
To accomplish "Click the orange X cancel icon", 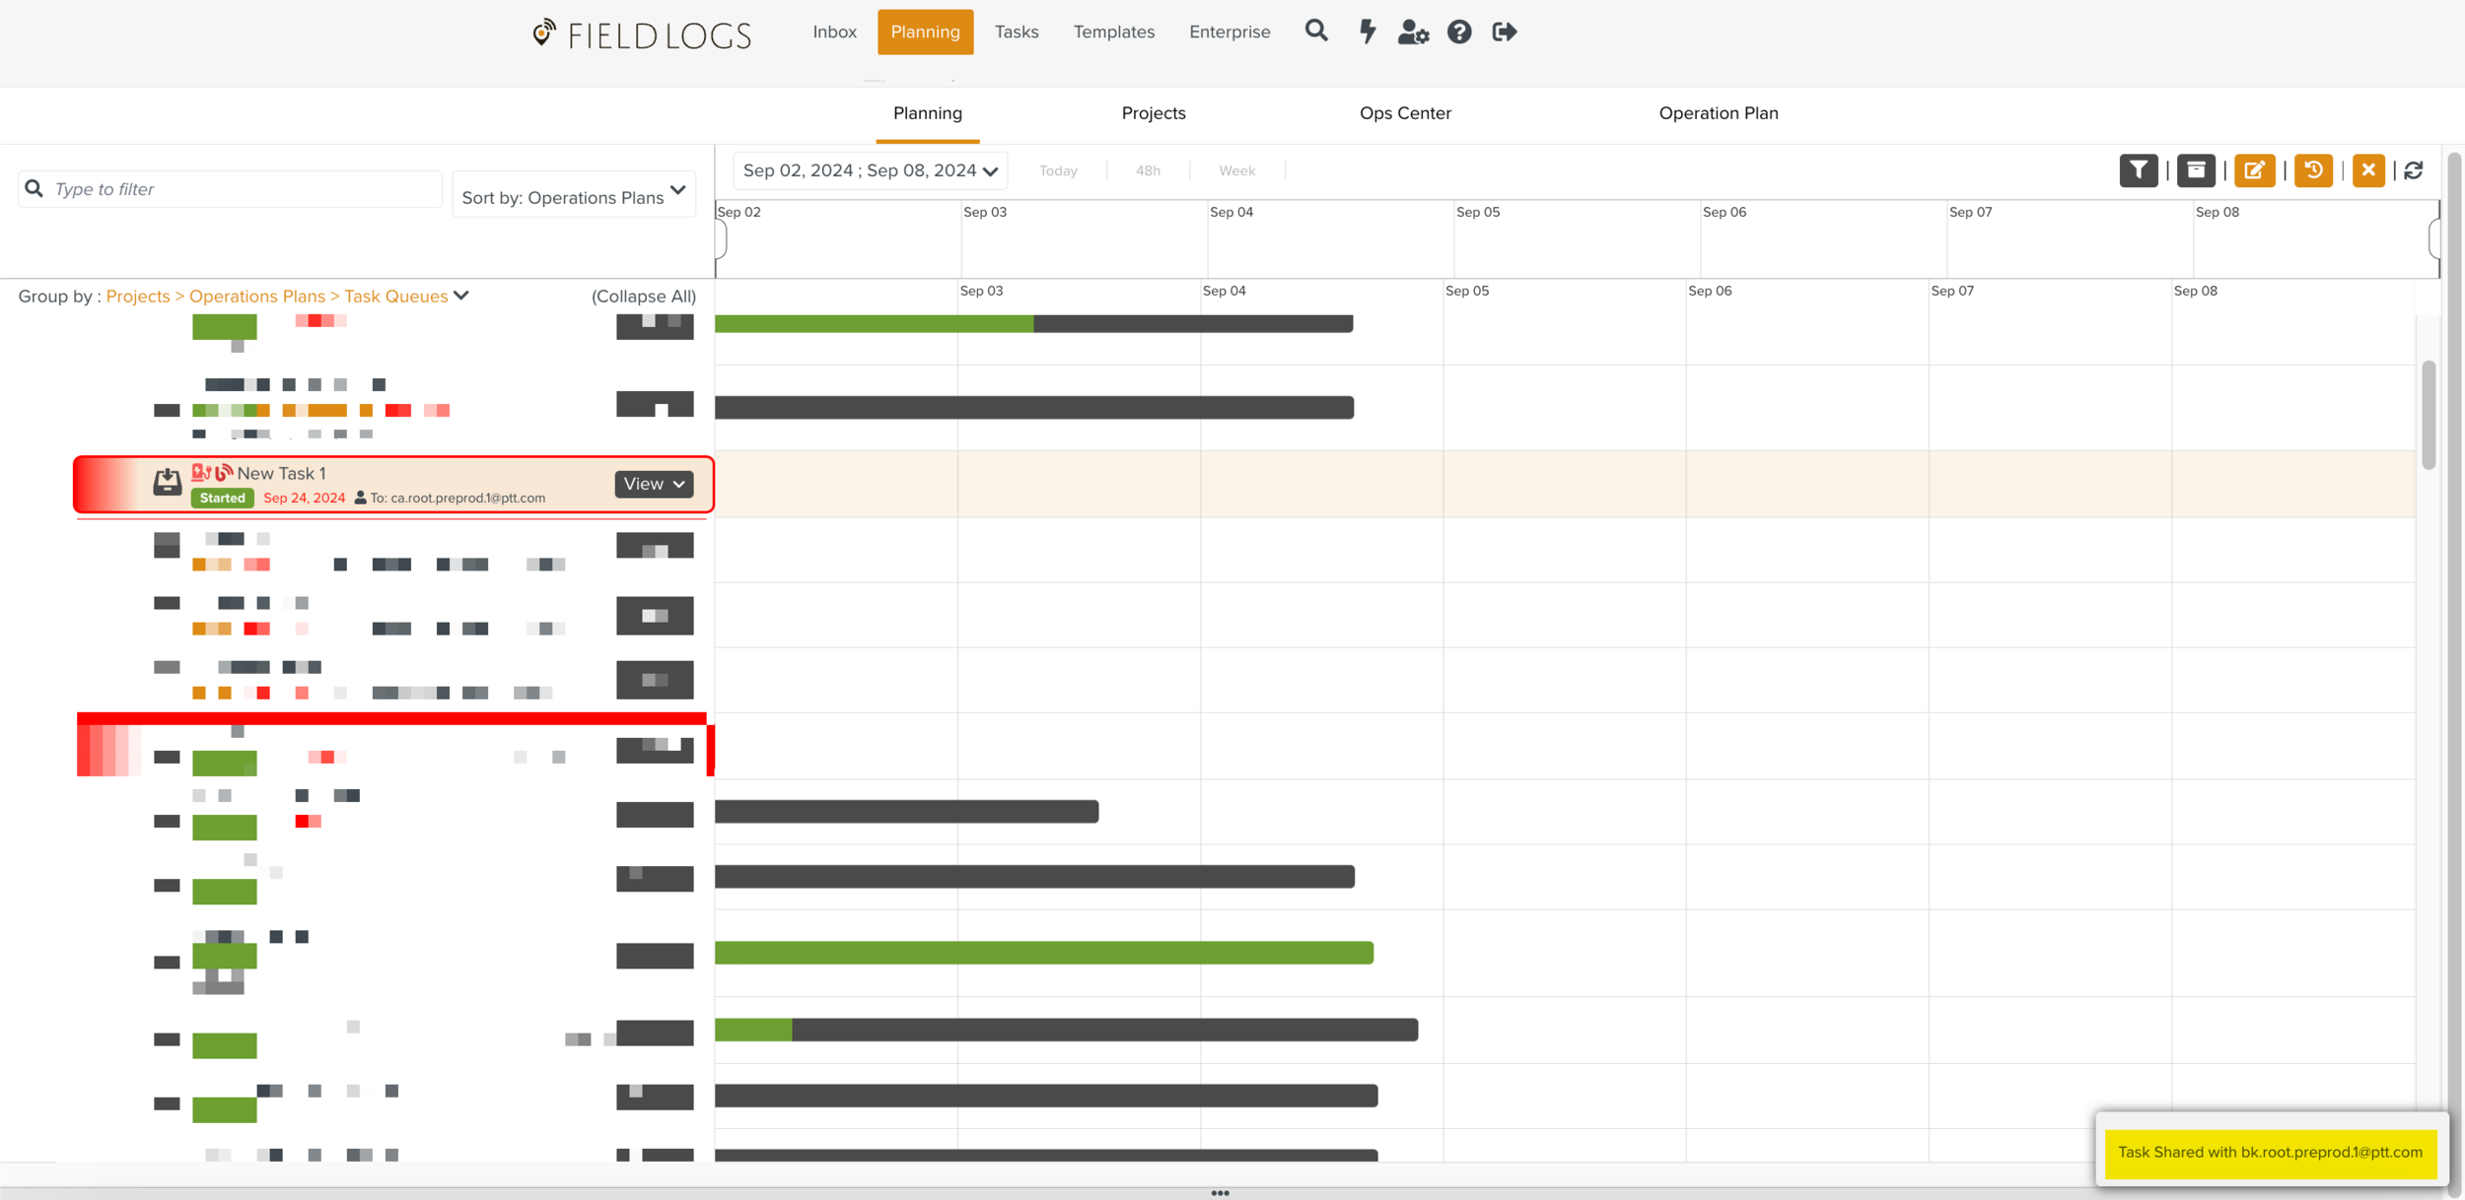I will [x=2368, y=170].
